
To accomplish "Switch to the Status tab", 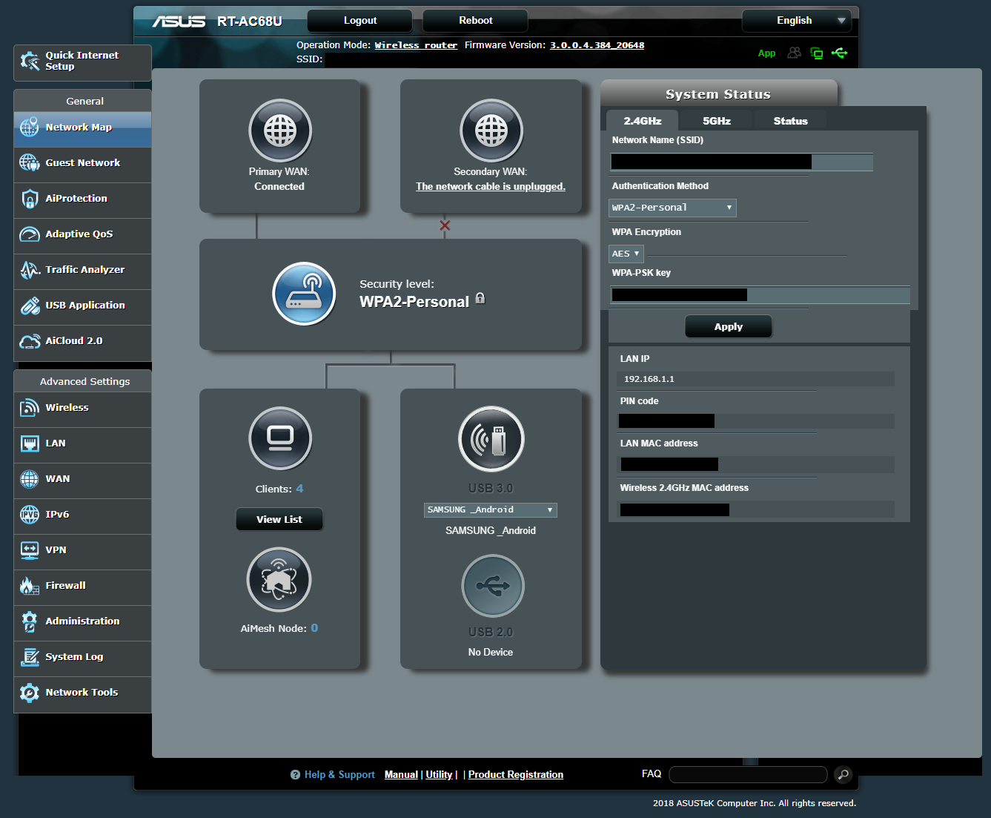I will coord(791,121).
